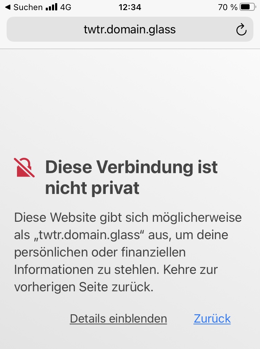
Task: Click the text Diese Website gibt sich möglicherweise
Action: tap(128, 218)
